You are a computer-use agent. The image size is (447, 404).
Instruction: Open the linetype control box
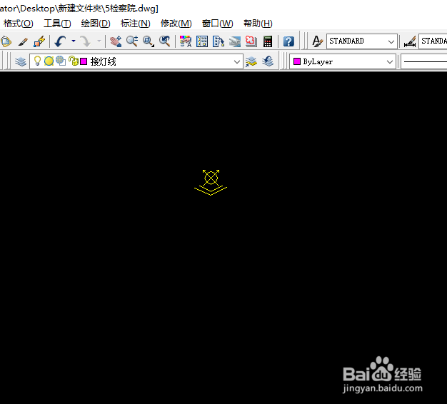[424, 61]
